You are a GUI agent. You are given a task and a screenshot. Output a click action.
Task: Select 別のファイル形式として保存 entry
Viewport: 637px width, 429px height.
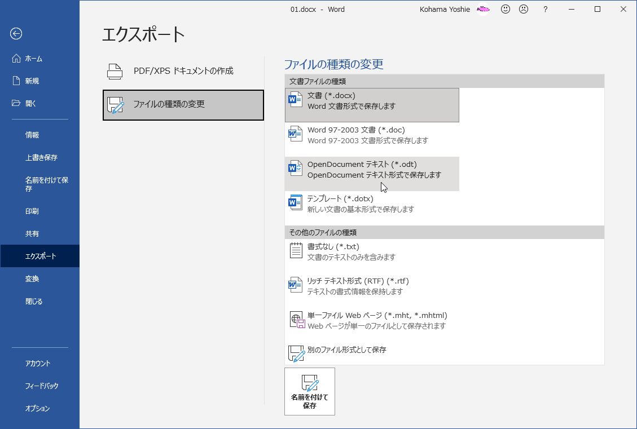point(372,353)
